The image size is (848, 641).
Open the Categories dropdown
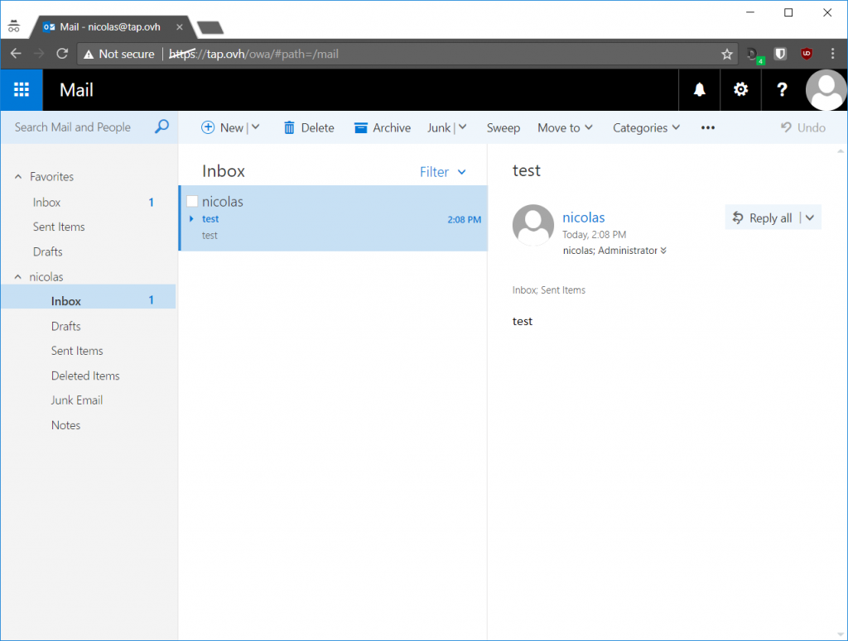[x=646, y=128]
